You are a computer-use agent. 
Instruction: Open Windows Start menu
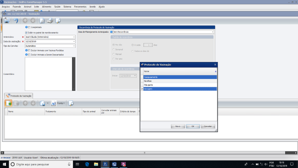(x=5, y=164)
